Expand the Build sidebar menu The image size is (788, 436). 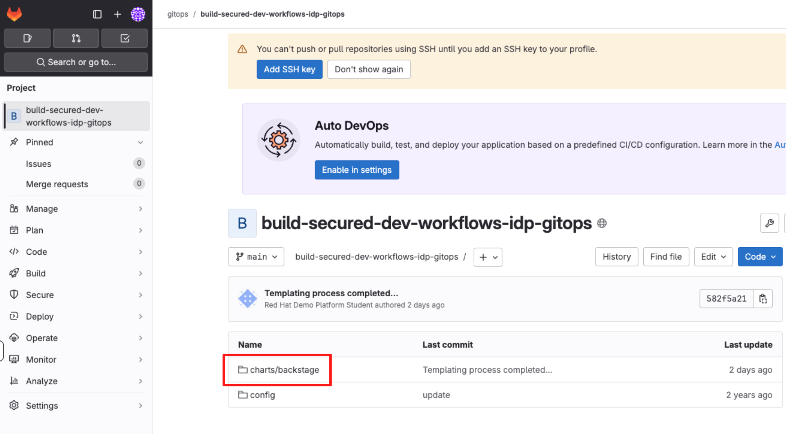pos(76,274)
